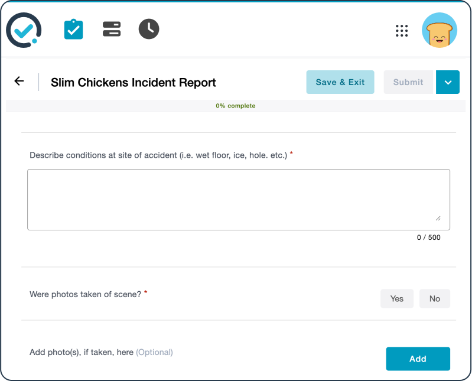
Task: Click the 'Were photos taken of scene?' label
Action: [x=85, y=294]
